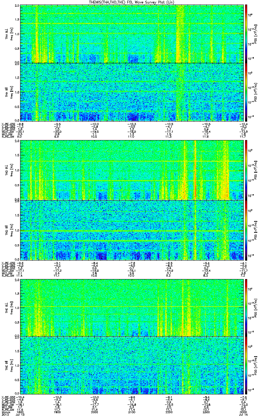Click the PSD label beside THD top colorbar
This screenshot has width=260, height=417.
(256, 170)
